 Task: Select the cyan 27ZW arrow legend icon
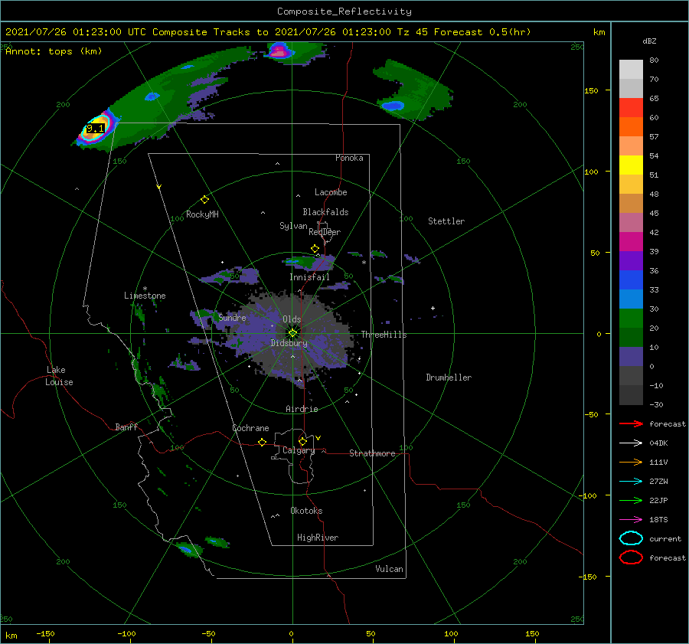pos(631,482)
